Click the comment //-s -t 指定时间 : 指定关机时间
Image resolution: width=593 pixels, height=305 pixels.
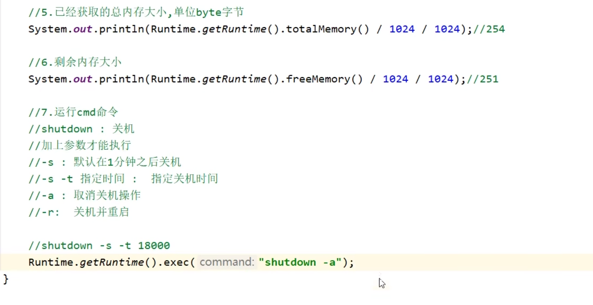pyautogui.click(x=122, y=178)
